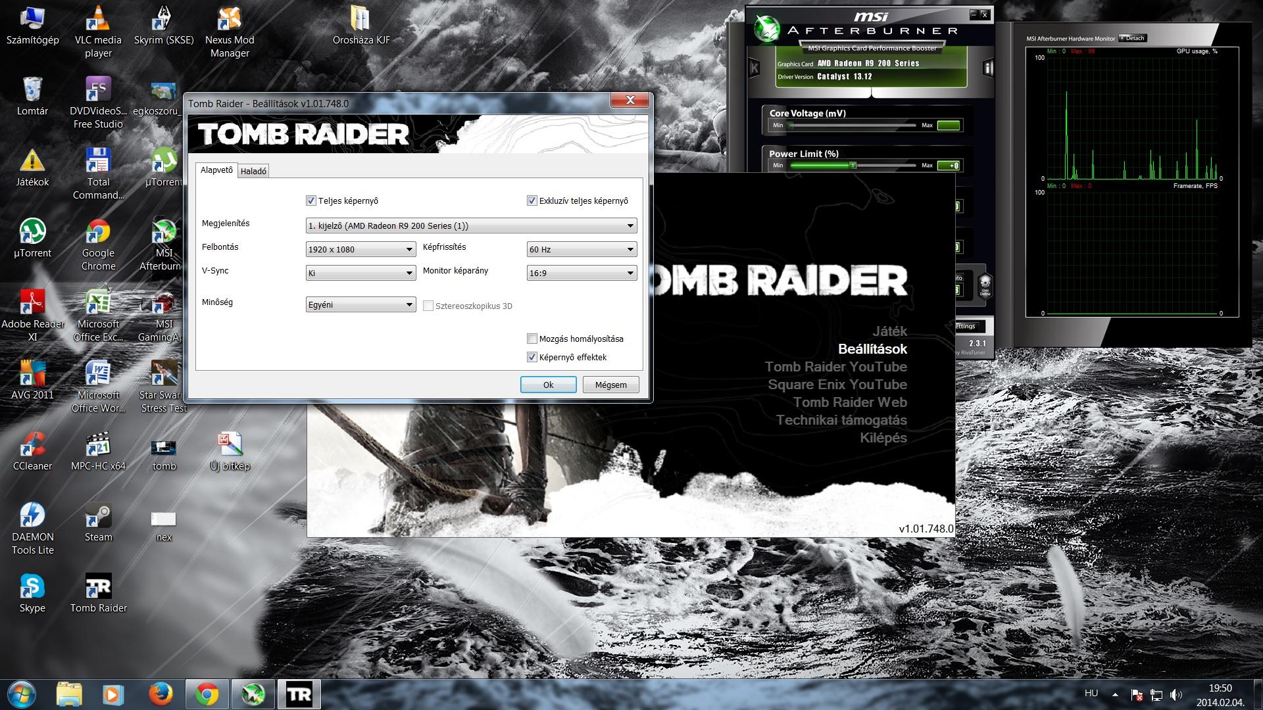The height and width of the screenshot is (710, 1263).
Task: Open MPC-HC x64 desktop shortcut
Action: pyautogui.click(x=98, y=452)
